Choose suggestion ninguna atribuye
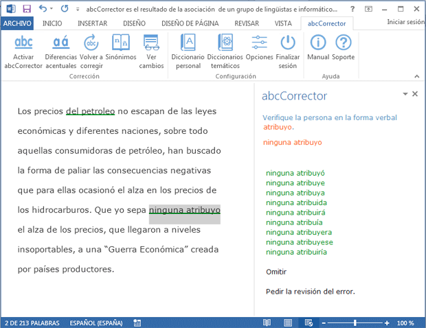Viewport: 426px width, 328px height. pyautogui.click(x=295, y=183)
